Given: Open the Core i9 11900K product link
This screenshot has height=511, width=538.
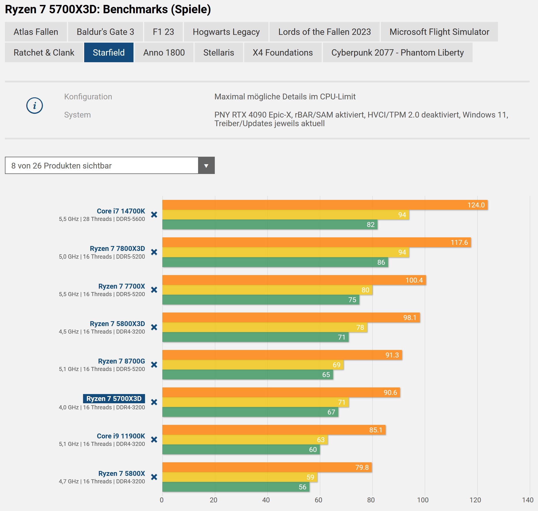Looking at the screenshot, I should 121,436.
